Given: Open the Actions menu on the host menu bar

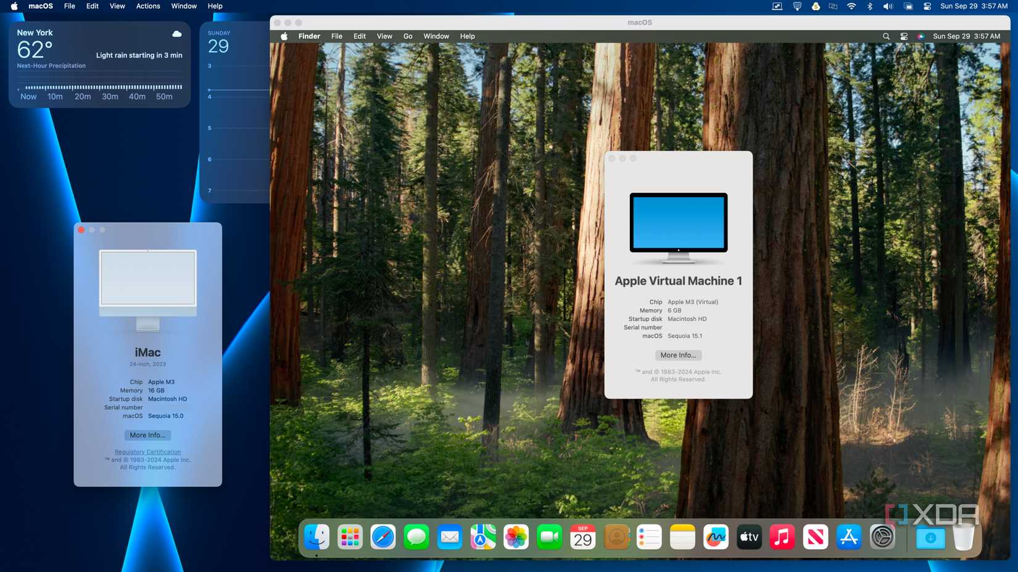Looking at the screenshot, I should point(148,6).
